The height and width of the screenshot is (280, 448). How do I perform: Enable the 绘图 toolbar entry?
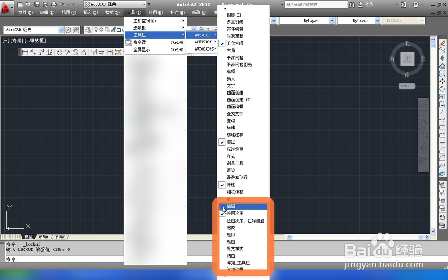point(244,206)
